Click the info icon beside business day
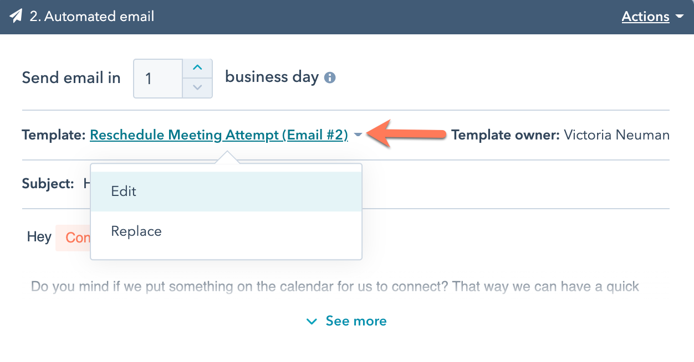The height and width of the screenshot is (362, 694). (330, 77)
